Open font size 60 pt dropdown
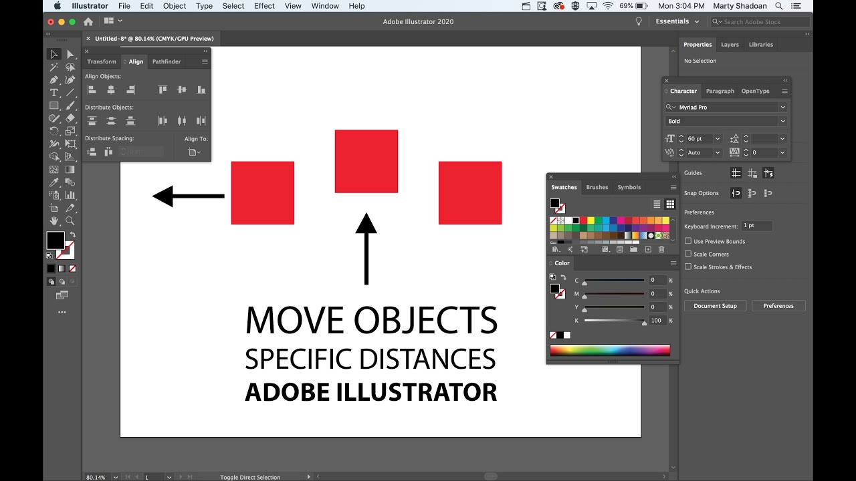 click(x=718, y=139)
